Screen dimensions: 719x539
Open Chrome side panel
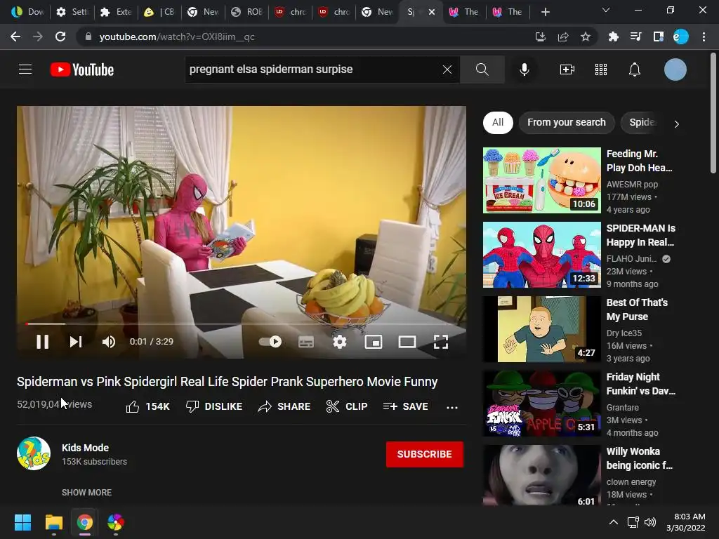[659, 36]
